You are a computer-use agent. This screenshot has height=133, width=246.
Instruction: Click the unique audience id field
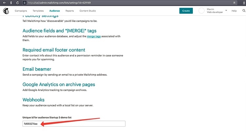coord(74,123)
